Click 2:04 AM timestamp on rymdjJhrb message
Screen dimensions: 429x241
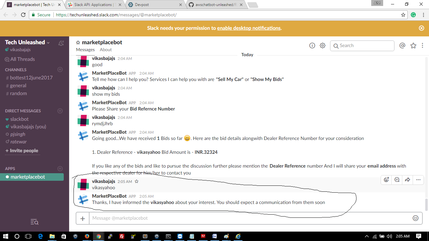(x=125, y=117)
